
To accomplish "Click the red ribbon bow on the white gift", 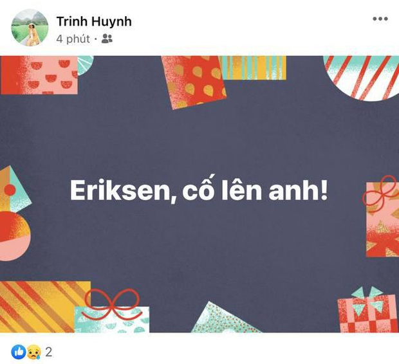I will (112, 304).
